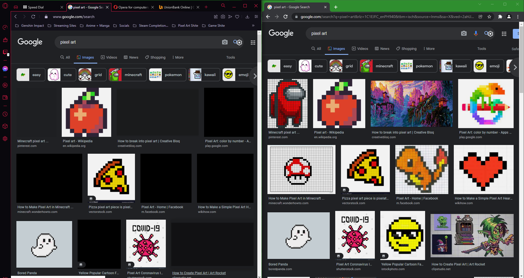Open Art Rocket link in Opera results
The height and width of the screenshot is (278, 524).
(199, 273)
